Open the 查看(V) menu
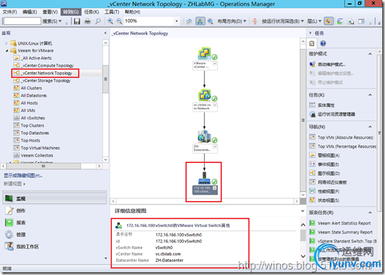This screenshot has height=275, width=385. pyautogui.click(x=50, y=12)
